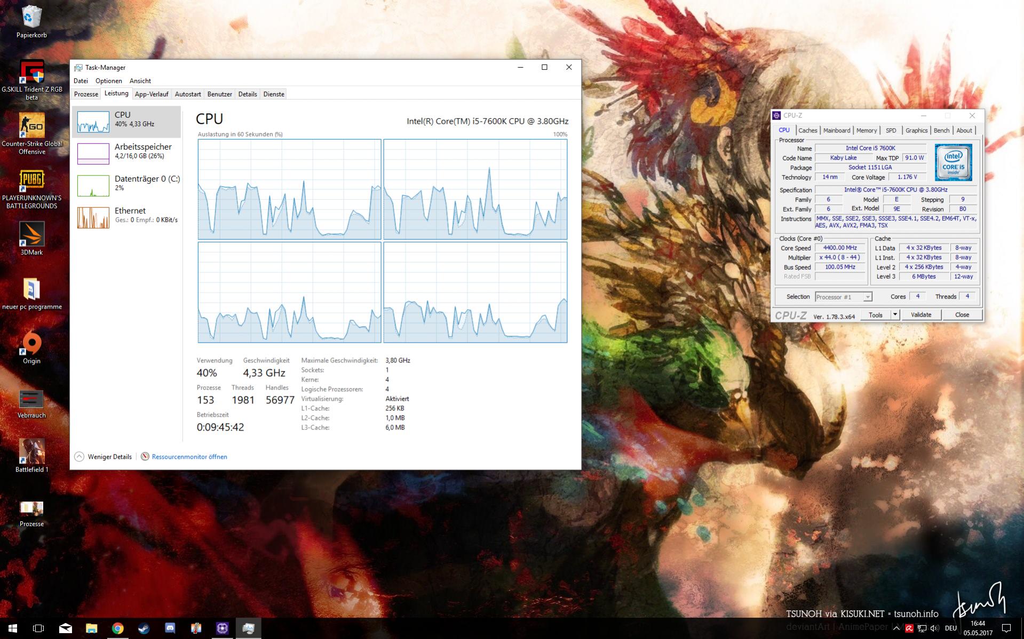Select the 'neuer pc programme' folder
1024x639 pixels.
click(31, 294)
